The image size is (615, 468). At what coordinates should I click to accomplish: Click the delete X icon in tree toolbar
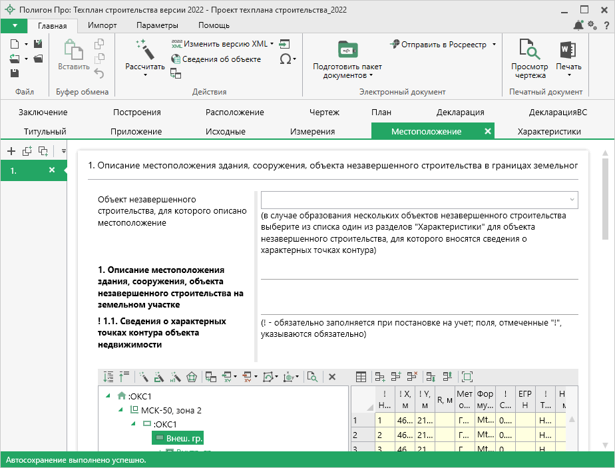tap(332, 377)
